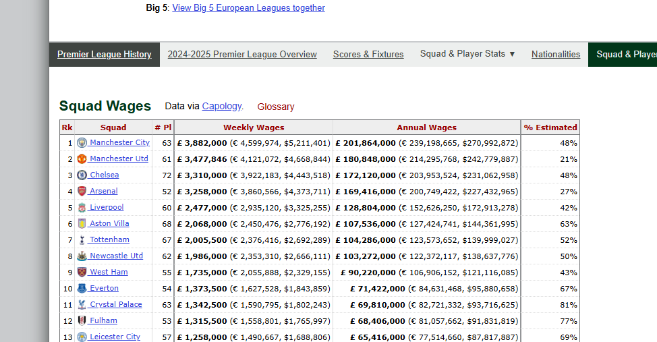Select Tottenham weekly wage £ 2,005,500
Image resolution: width=657 pixels, height=342 pixels.
coord(202,240)
